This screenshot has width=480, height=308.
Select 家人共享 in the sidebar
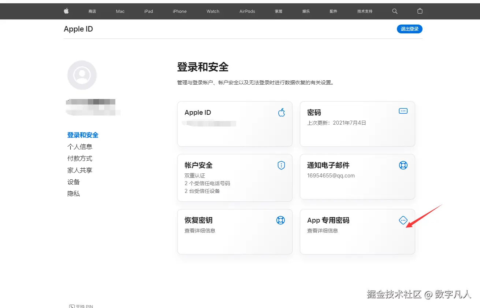(80, 170)
